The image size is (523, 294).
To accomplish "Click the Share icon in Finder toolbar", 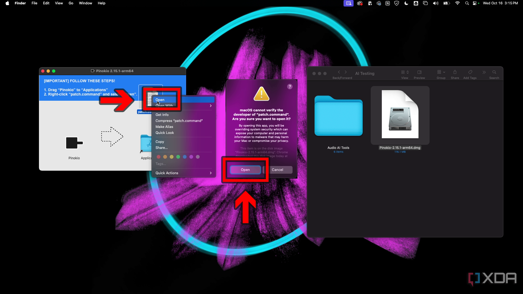I will point(455,72).
